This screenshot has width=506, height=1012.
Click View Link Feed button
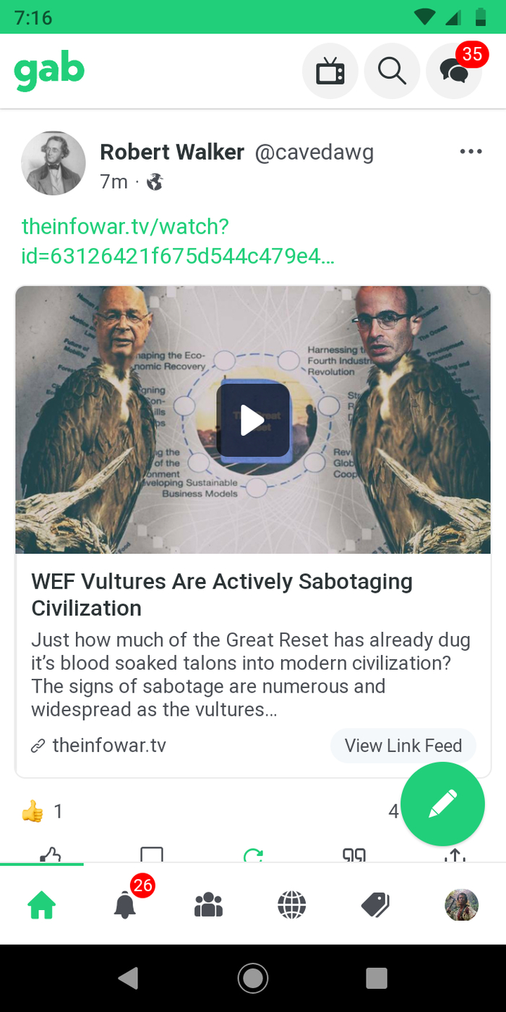tap(403, 746)
